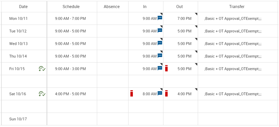Click the Fri 10/15 in-punch comment icon
279x127 pixels.
160,69
